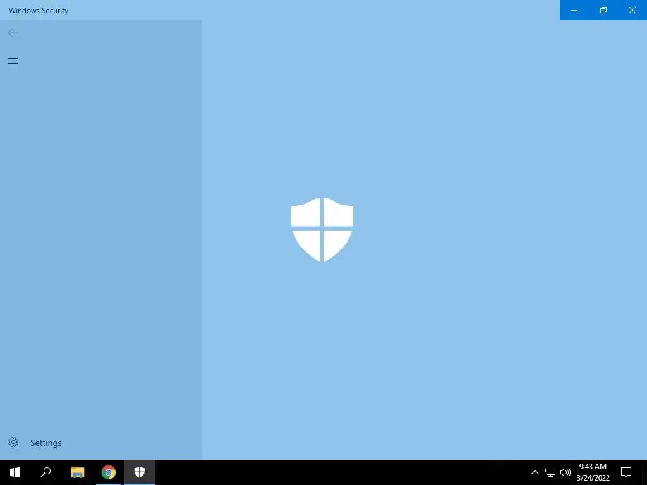
Task: Restore down the Windows Security window
Action: pos(603,10)
